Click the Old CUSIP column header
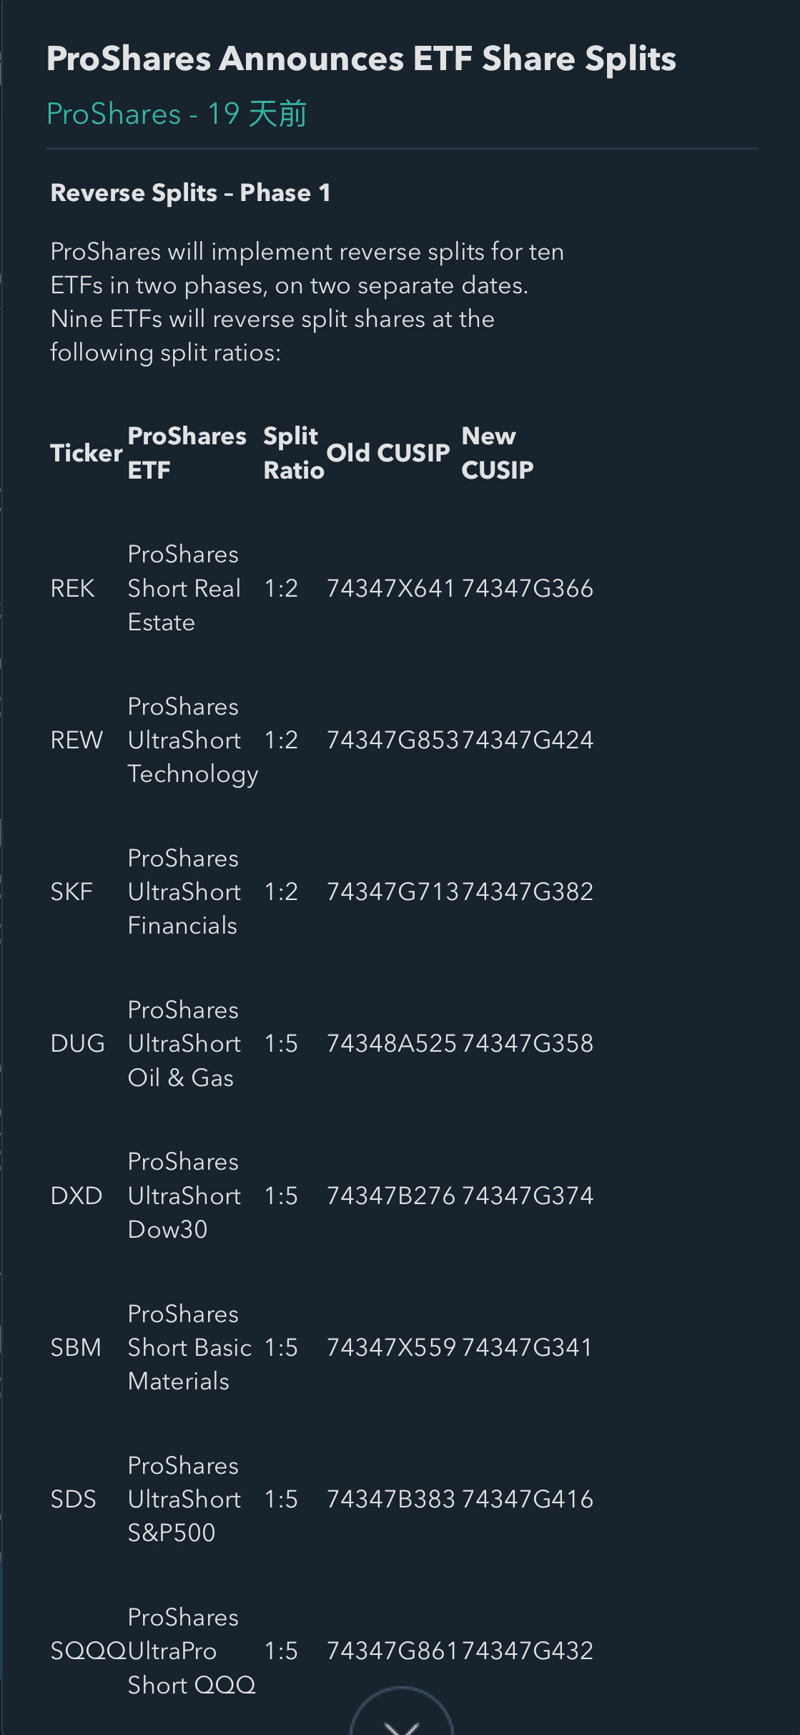800x1735 pixels. pyautogui.click(x=388, y=453)
